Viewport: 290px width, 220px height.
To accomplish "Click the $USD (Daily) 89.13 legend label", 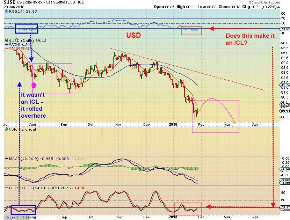I will tap(28, 41).
